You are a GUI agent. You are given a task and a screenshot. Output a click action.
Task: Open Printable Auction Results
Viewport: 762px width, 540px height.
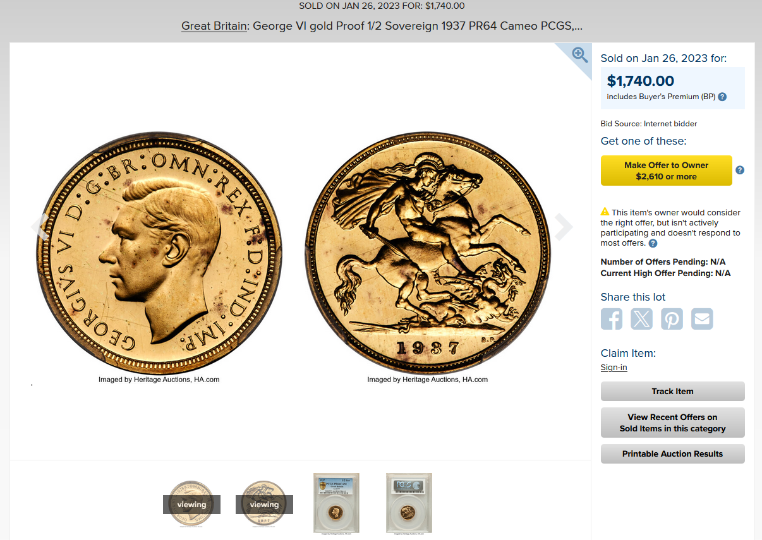(x=672, y=453)
